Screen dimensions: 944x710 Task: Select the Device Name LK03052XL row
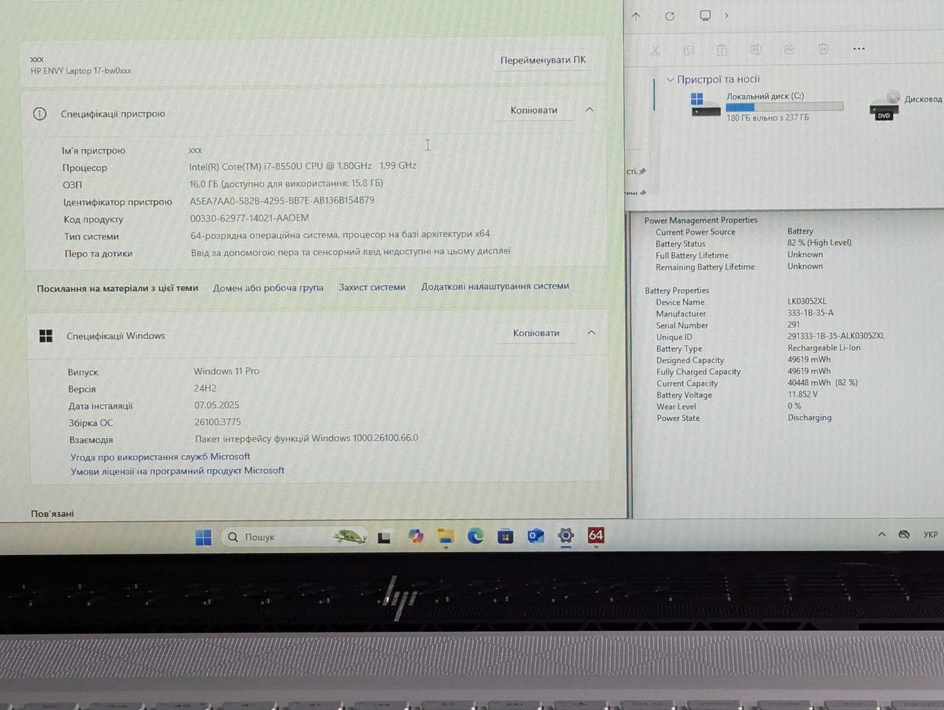(741, 302)
